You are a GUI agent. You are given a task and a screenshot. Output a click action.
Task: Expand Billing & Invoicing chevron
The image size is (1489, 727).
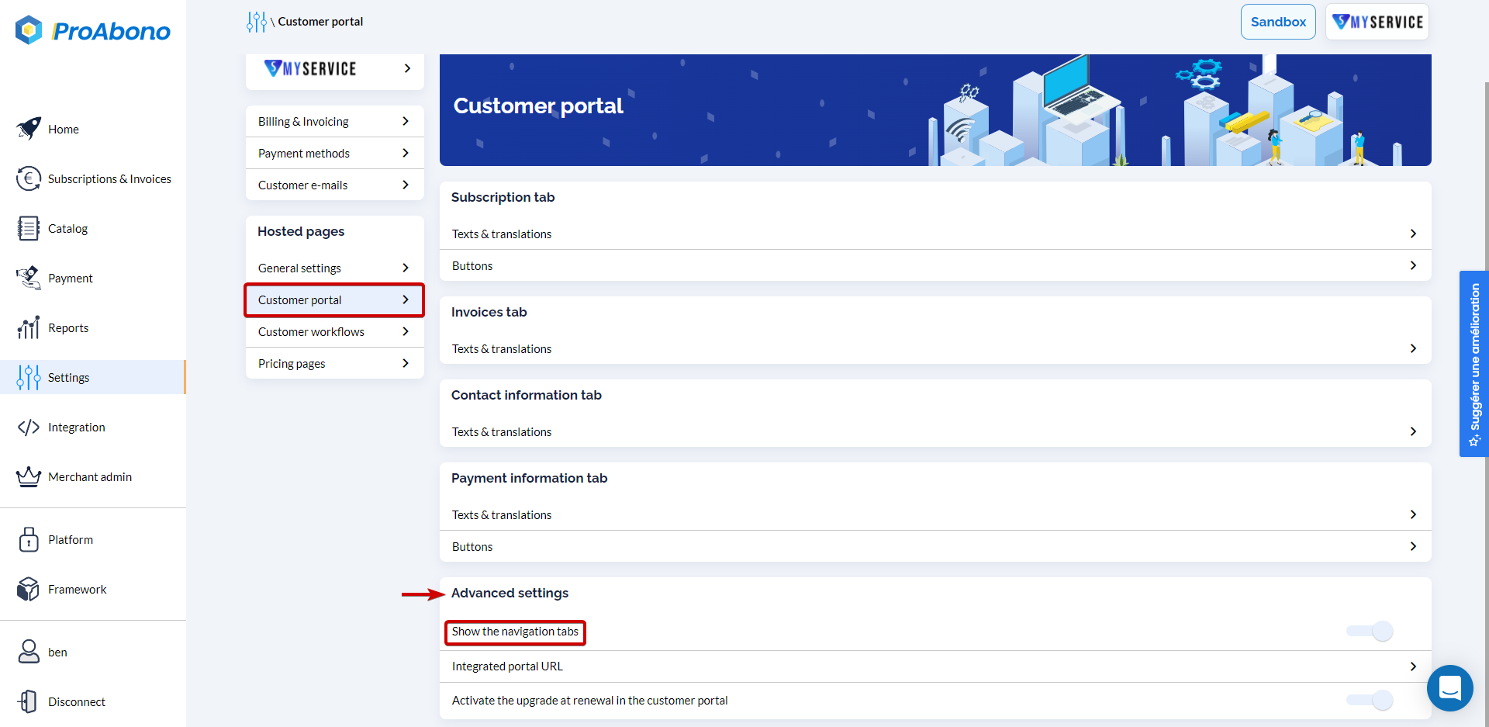pyautogui.click(x=406, y=121)
